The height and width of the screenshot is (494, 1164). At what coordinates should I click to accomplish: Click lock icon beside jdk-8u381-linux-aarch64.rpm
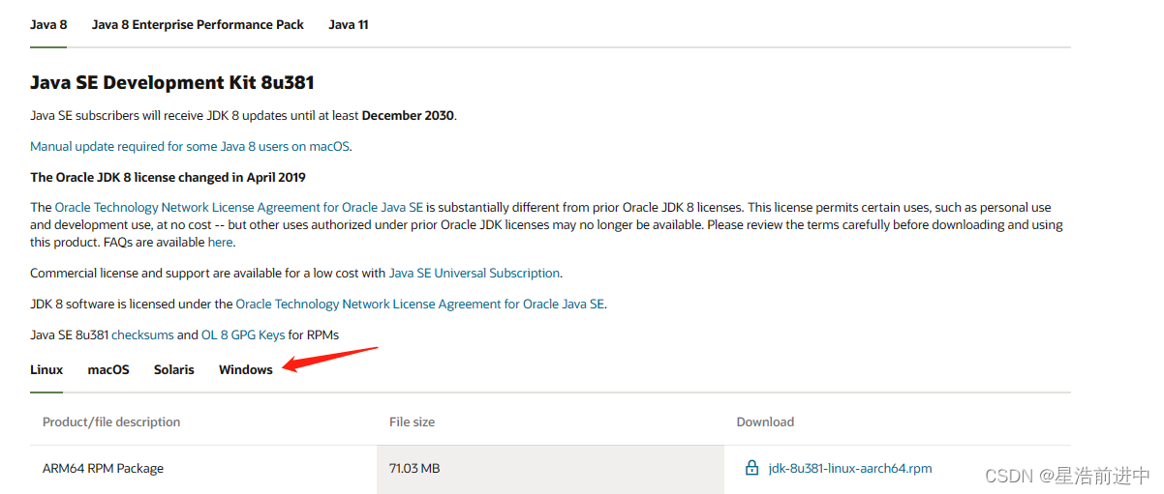(751, 468)
